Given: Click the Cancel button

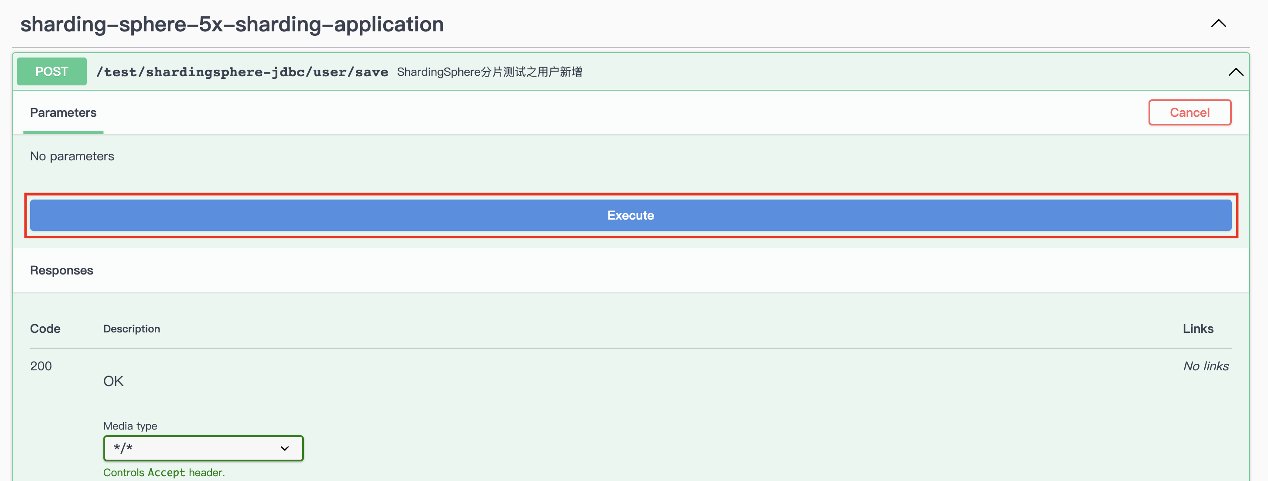Looking at the screenshot, I should point(1190,112).
